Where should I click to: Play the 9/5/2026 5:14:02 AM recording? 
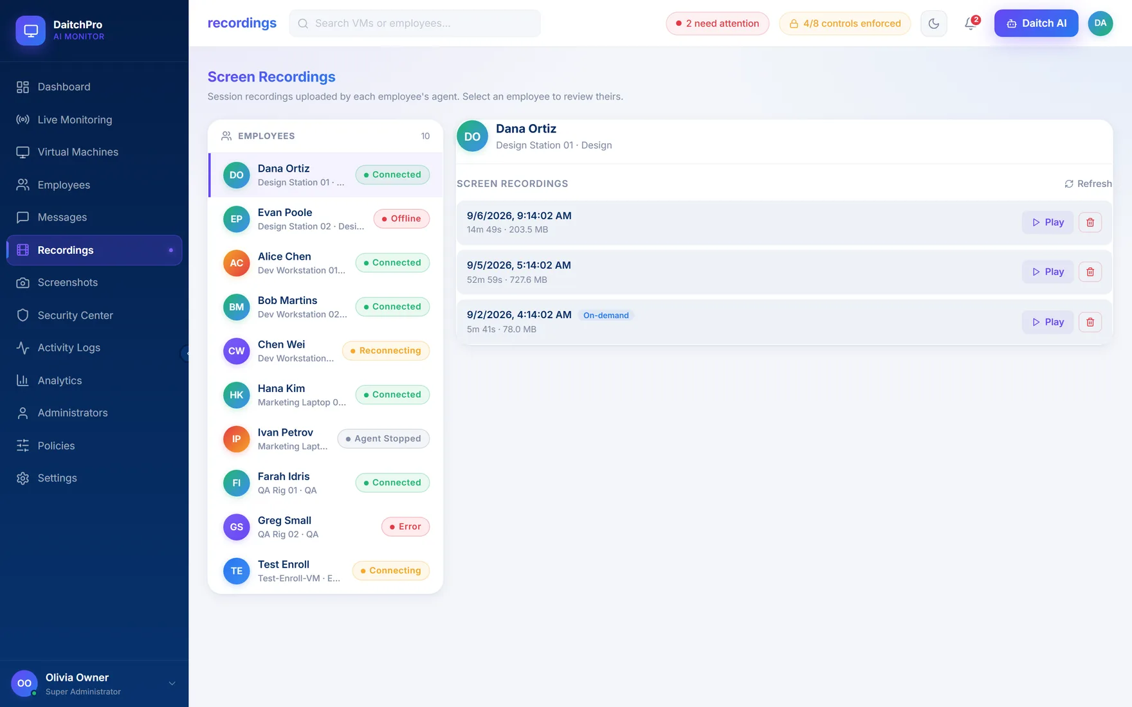point(1048,272)
